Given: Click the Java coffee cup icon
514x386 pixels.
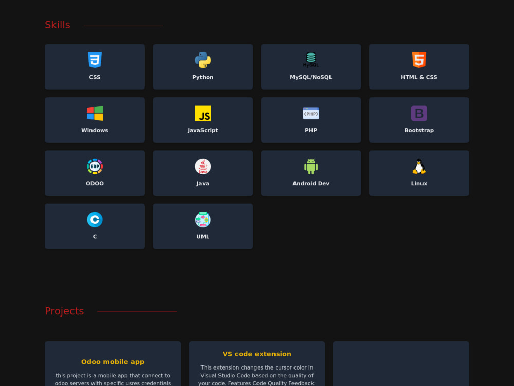Looking at the screenshot, I should (x=203, y=166).
